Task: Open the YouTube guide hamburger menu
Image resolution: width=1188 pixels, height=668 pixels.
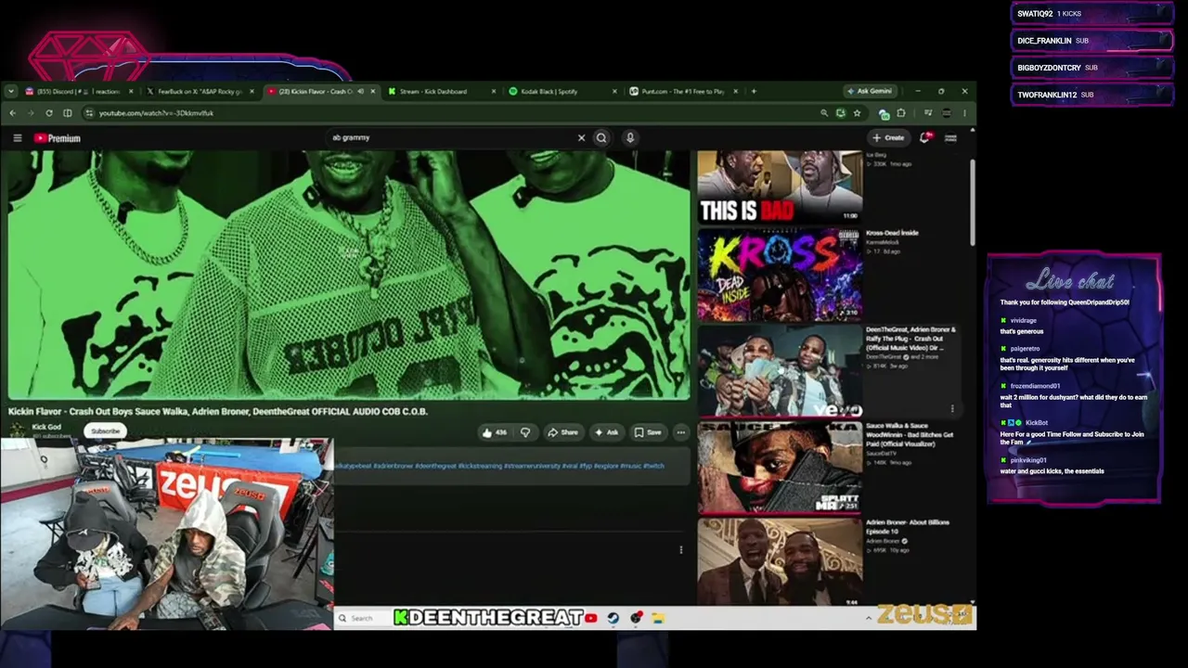Action: [x=18, y=138]
